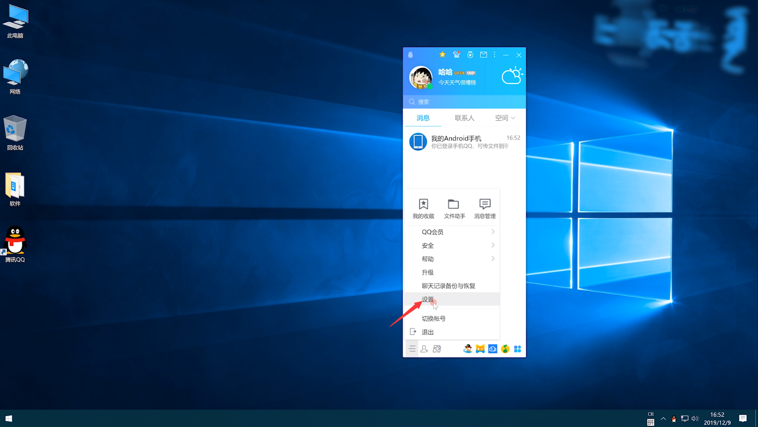Open the QQ Music icon

pyautogui.click(x=505, y=349)
